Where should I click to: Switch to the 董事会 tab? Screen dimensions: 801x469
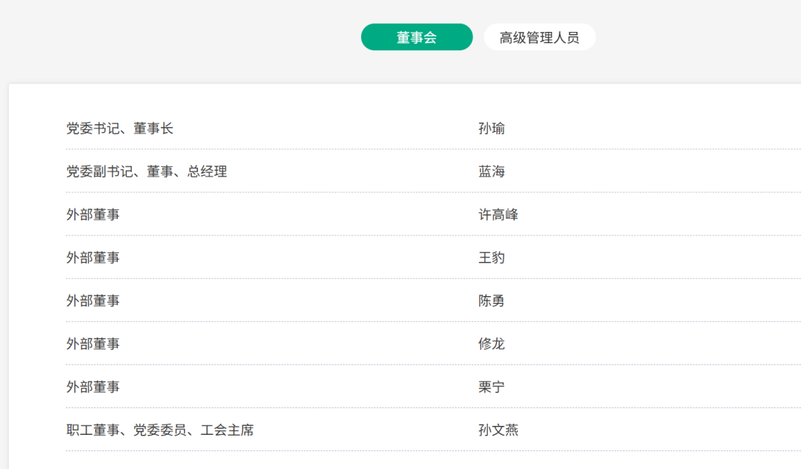tap(416, 37)
